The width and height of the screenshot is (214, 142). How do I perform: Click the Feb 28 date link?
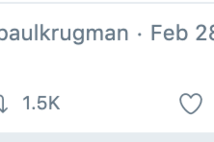[182, 33]
